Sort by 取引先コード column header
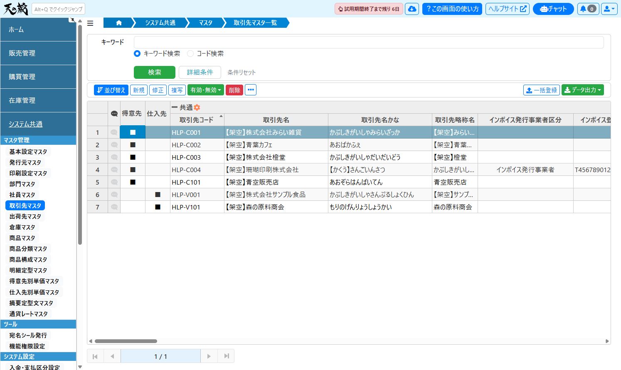This screenshot has height=370, width=621. 197,120
